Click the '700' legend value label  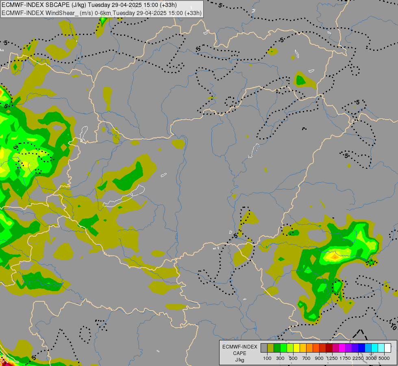(x=307, y=358)
